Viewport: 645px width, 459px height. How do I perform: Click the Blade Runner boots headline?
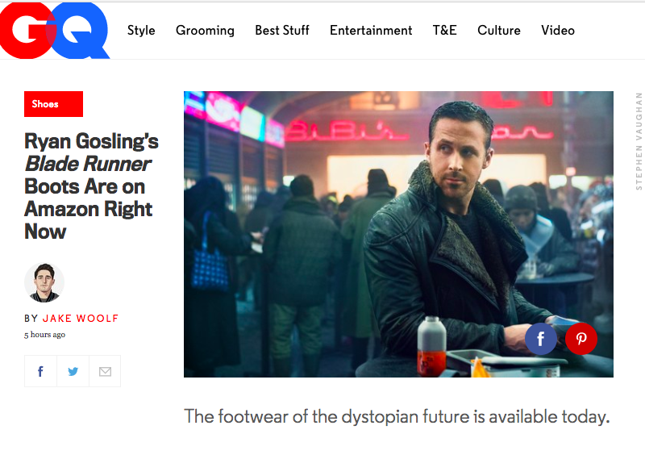click(x=91, y=186)
